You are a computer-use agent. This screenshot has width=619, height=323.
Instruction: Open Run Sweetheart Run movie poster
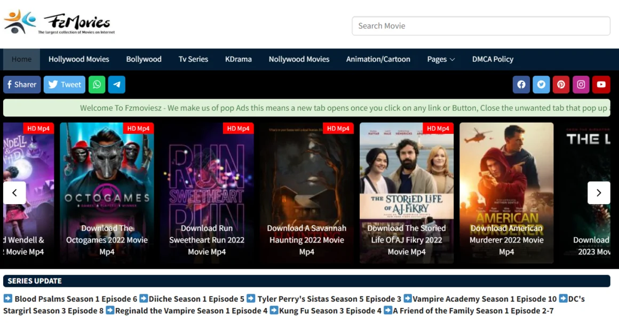coord(207,193)
